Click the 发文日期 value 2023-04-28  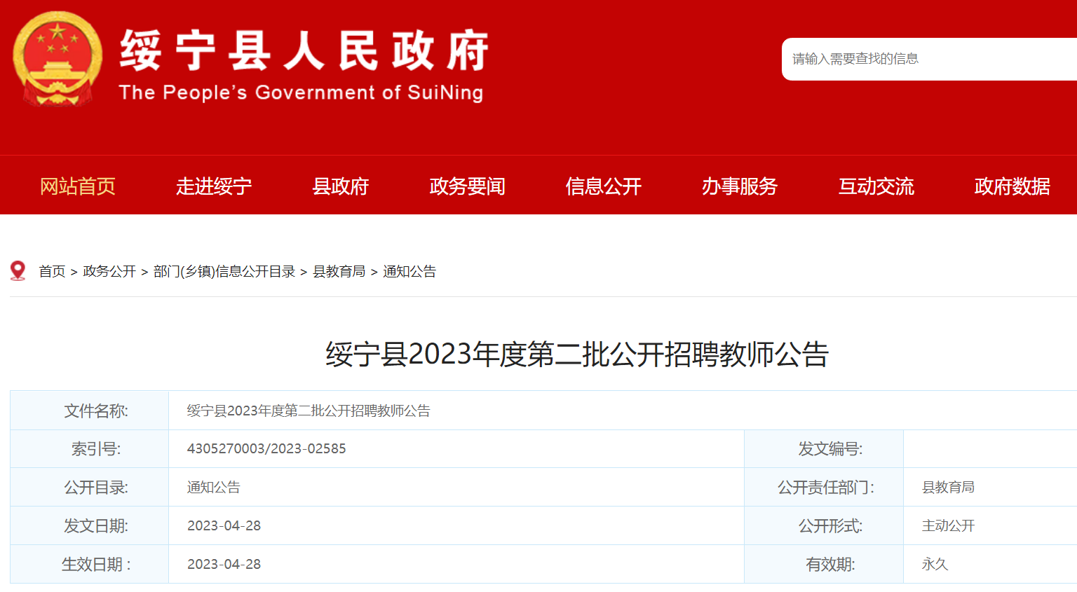[224, 525]
